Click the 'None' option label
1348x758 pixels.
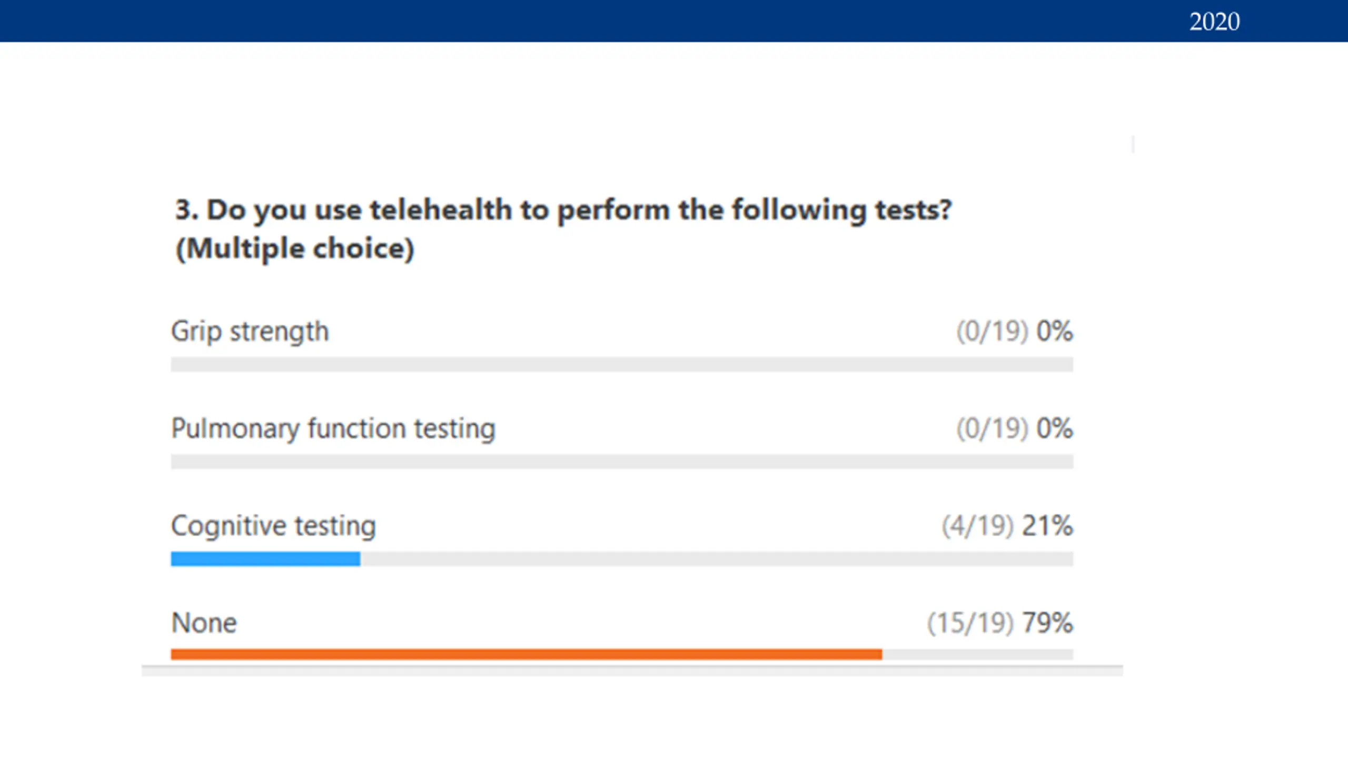(x=204, y=623)
